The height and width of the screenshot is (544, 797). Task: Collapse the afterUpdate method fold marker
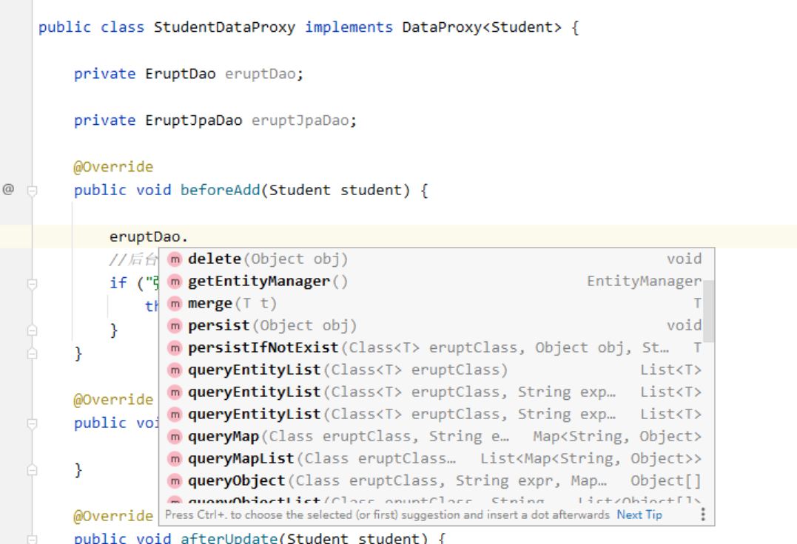(x=32, y=540)
